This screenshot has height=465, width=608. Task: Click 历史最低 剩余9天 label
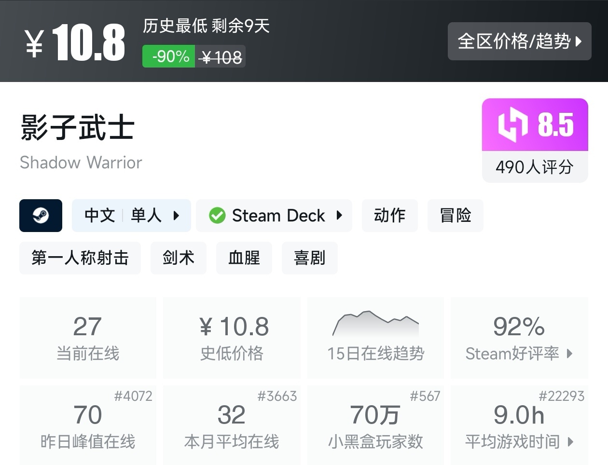(206, 26)
